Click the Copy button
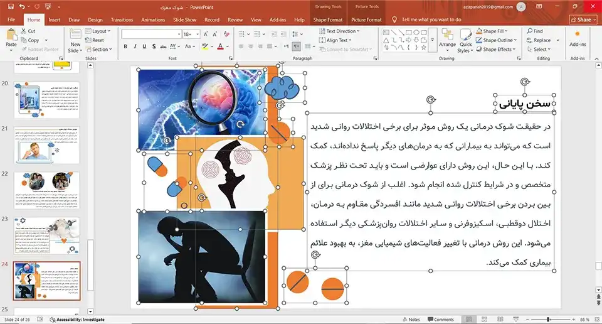Viewport: 602px width, 324px height. click(x=30, y=40)
